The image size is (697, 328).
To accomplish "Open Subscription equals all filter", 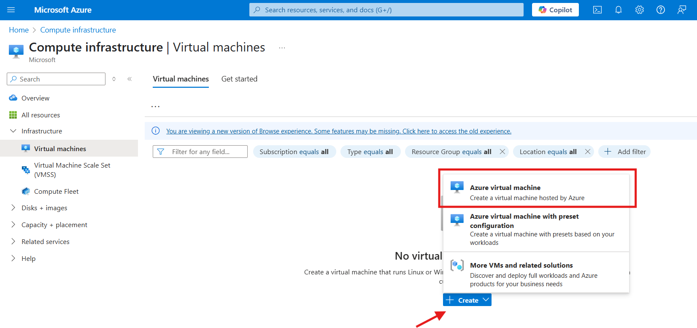I will 294,152.
